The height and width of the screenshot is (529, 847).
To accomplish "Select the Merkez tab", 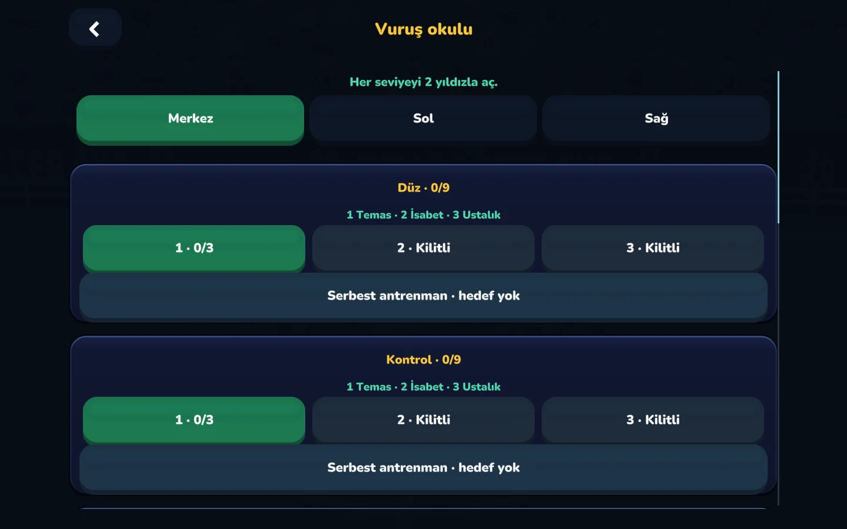I will [190, 119].
